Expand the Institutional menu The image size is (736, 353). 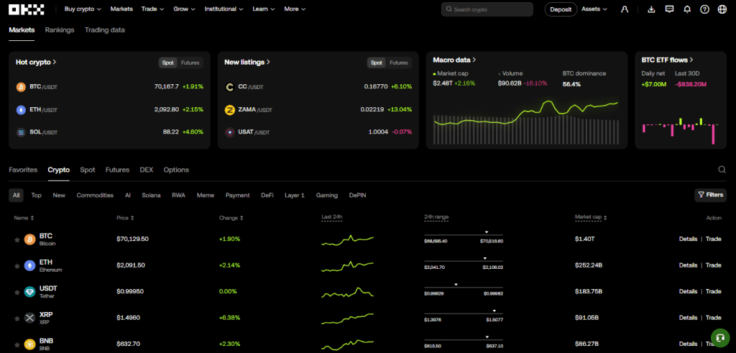point(224,9)
